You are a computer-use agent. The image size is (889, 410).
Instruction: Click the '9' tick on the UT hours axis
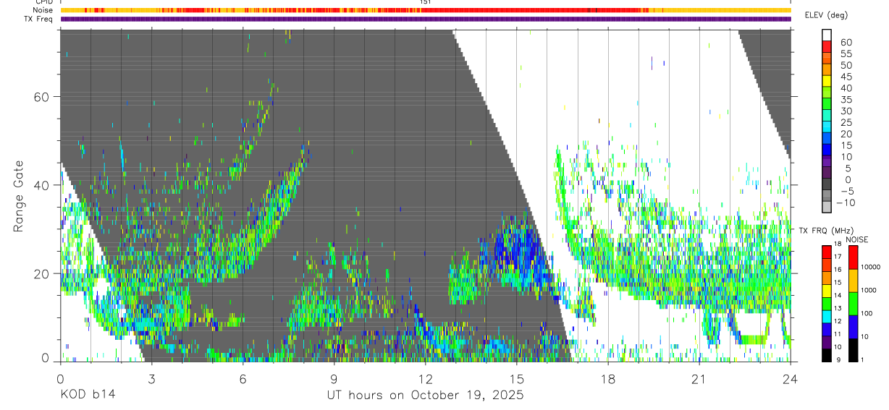[334, 379]
